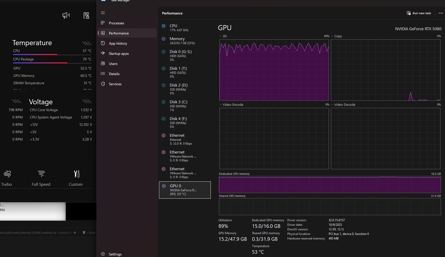Open the Video Decode graph dropdown
Screen dimensions: 445x257
332,105
